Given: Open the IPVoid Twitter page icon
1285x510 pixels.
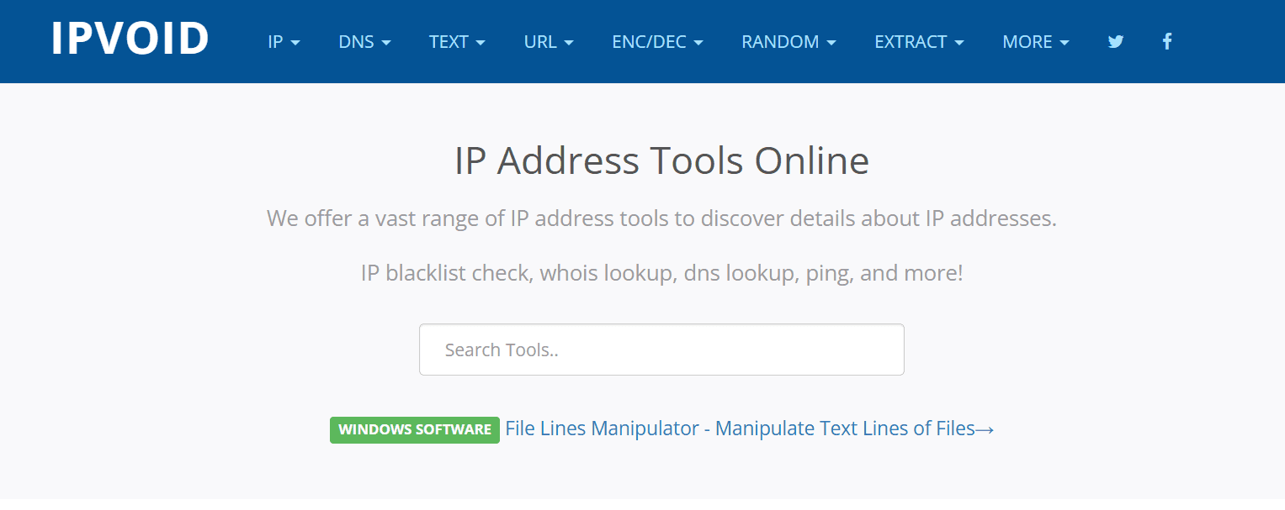Looking at the screenshot, I should [x=1116, y=41].
